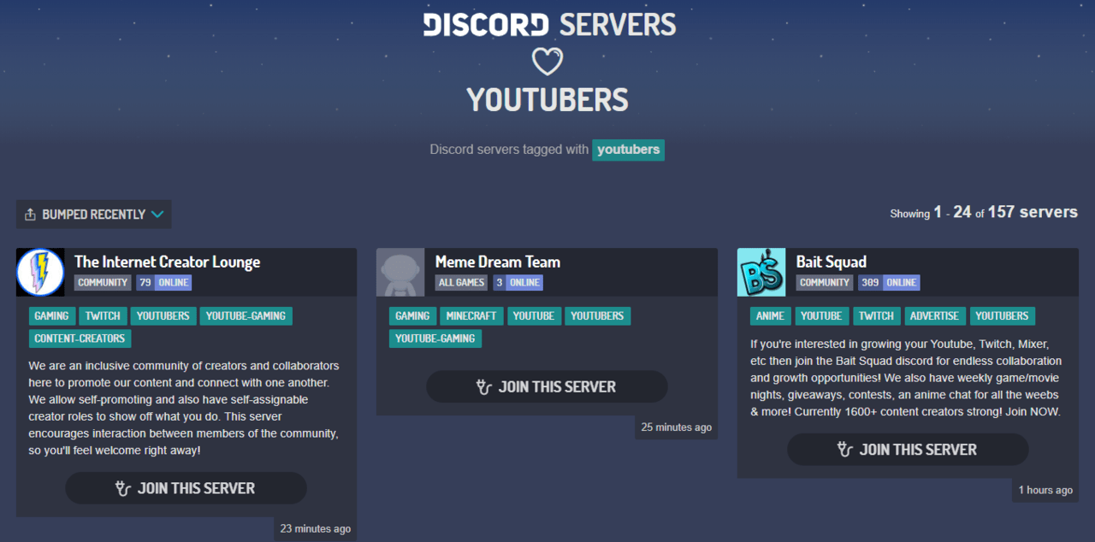Open the Bumped Recently sort dropdown
The height and width of the screenshot is (542, 1095).
tap(94, 215)
